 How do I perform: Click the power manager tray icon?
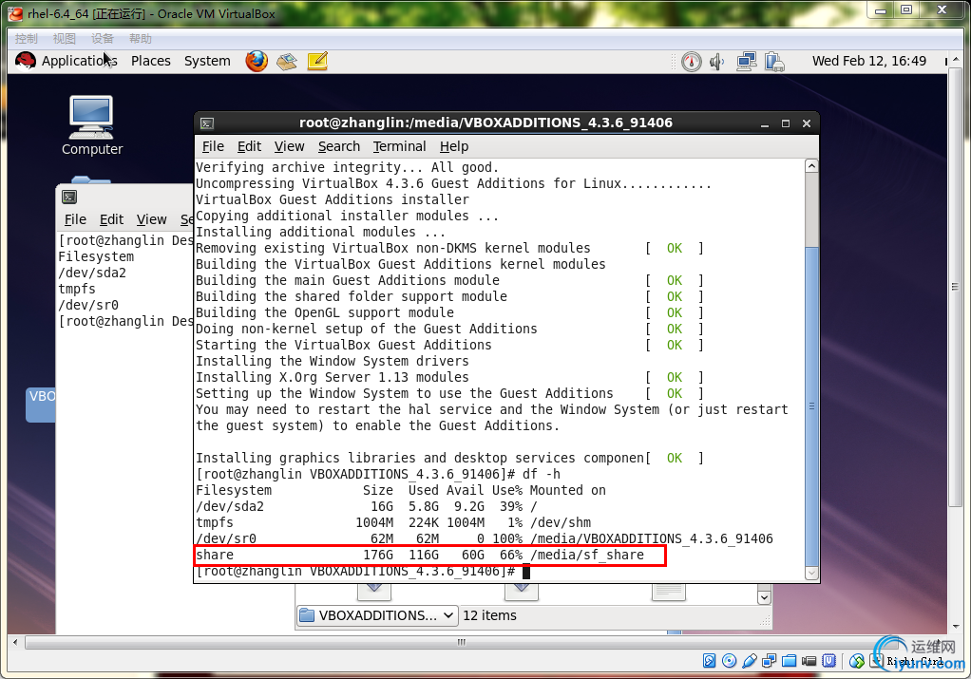pyautogui.click(x=691, y=62)
